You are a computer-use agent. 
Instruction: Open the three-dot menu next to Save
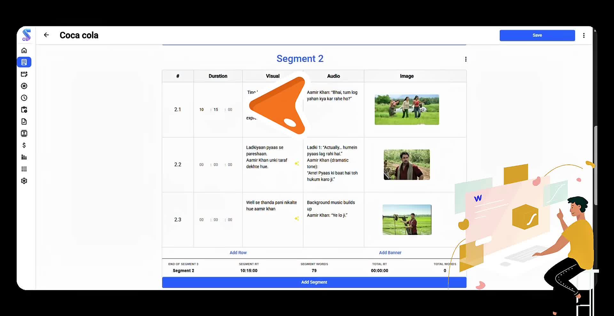pos(584,35)
